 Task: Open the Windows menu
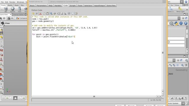[20, 2]
